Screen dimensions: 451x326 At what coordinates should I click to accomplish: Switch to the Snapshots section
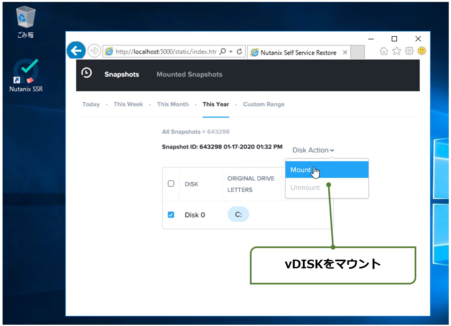point(122,74)
